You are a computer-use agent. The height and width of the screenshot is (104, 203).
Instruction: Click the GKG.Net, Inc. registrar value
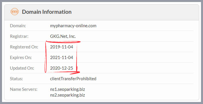pyautogui.click(x=63, y=36)
